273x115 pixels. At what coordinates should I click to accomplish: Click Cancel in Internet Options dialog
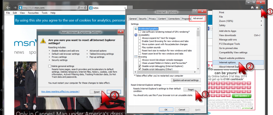tap(182, 110)
